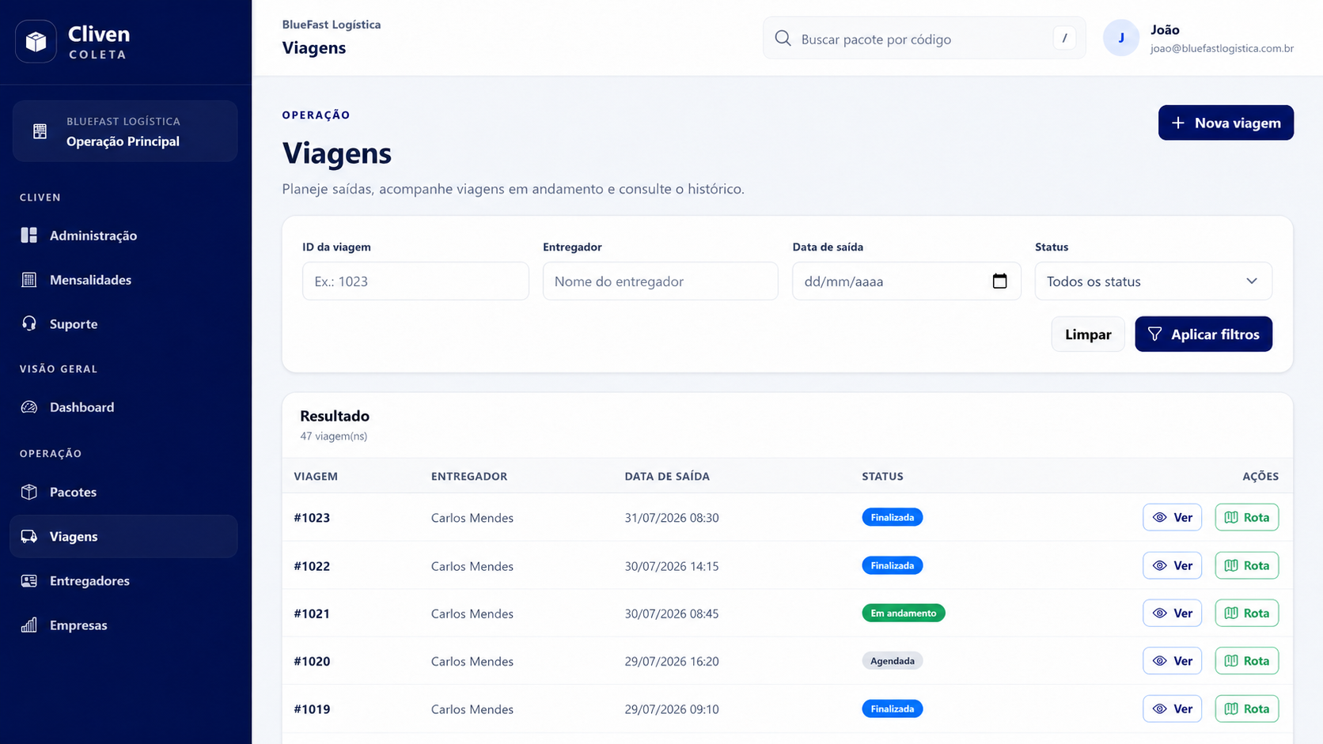
Task: Click the map icon for trip #1021
Action: [1231, 613]
